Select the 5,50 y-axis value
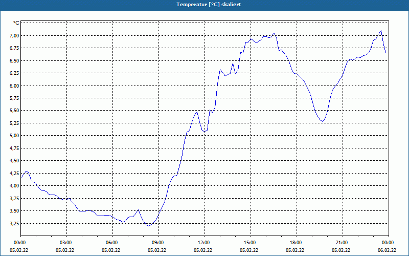The image size is (409, 256). tap(14, 111)
